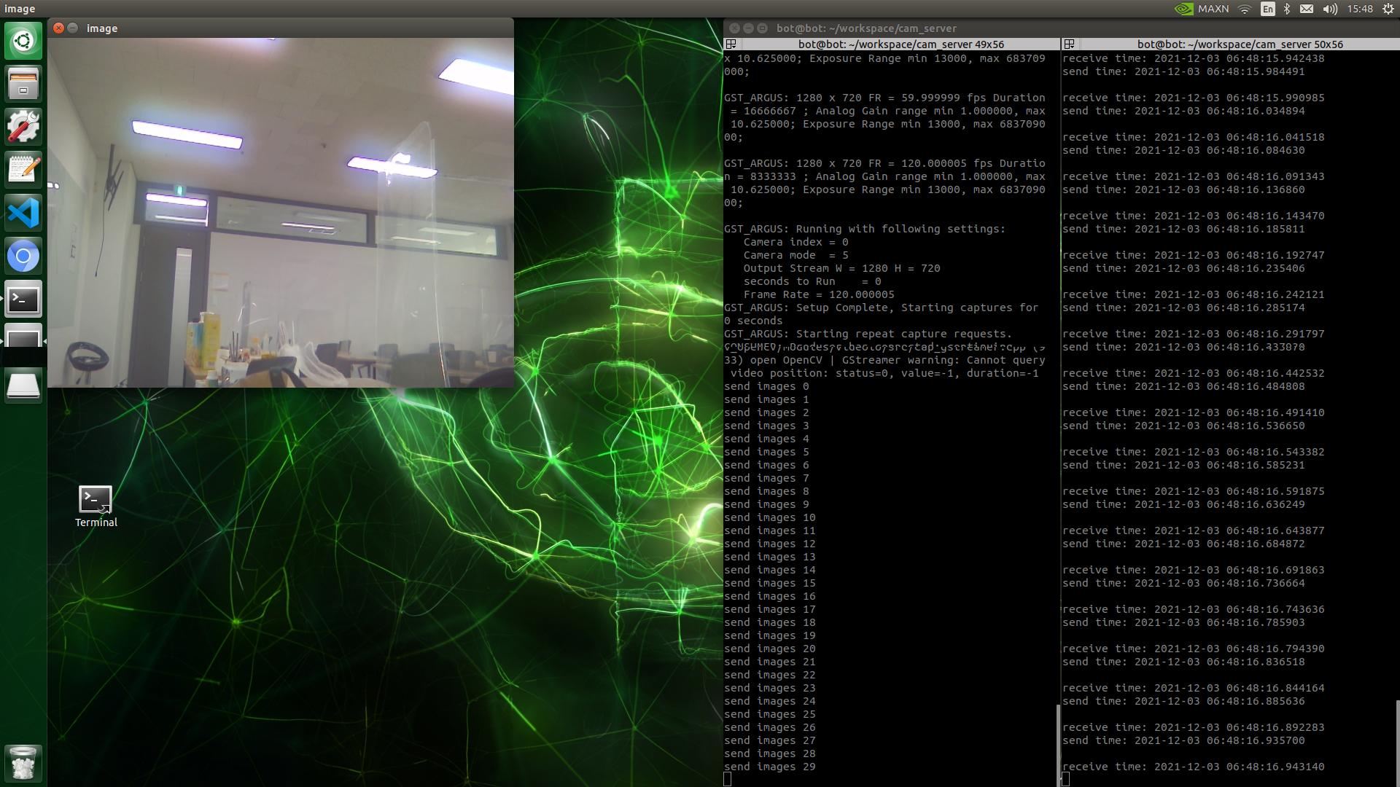
Task: Launch System Settings tools from the launcher
Action: pyautogui.click(x=23, y=126)
